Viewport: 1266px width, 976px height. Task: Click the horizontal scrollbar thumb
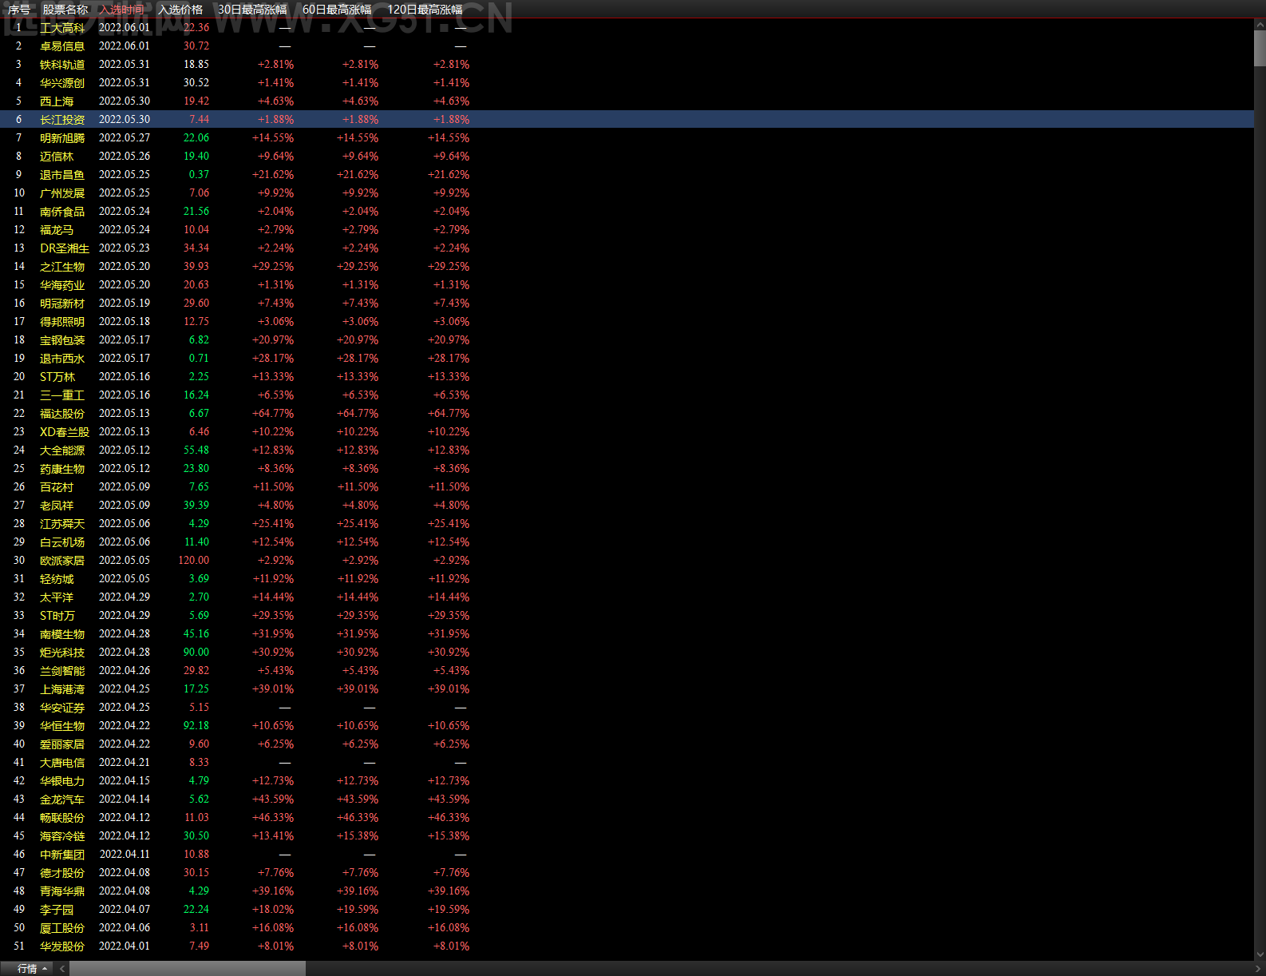(x=187, y=969)
